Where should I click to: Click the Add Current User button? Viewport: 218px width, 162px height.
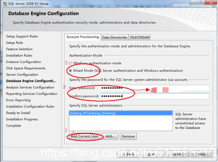click(x=84, y=136)
